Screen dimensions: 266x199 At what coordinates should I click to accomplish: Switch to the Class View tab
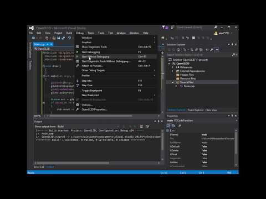tap(211, 110)
